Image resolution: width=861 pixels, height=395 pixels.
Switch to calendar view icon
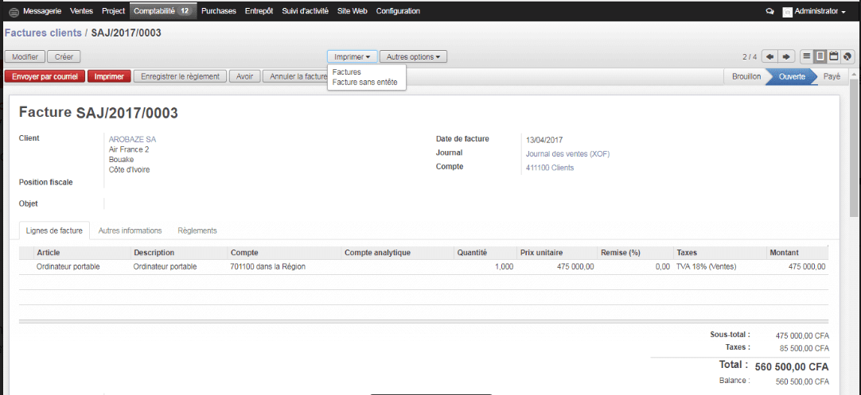(x=834, y=56)
